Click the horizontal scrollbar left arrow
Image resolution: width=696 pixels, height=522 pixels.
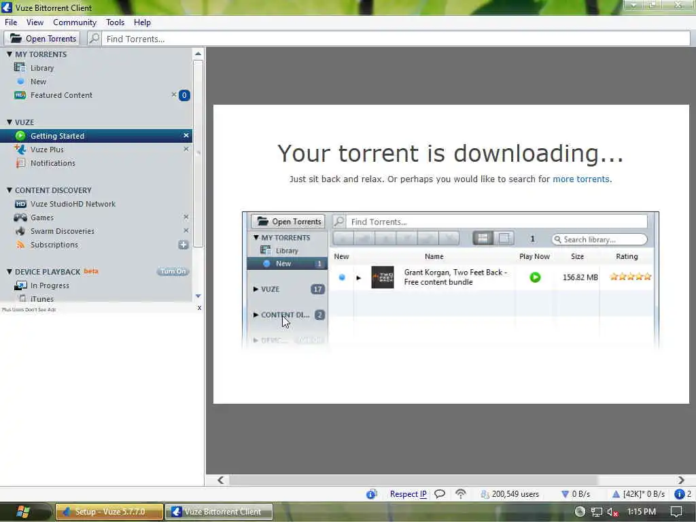pos(221,480)
